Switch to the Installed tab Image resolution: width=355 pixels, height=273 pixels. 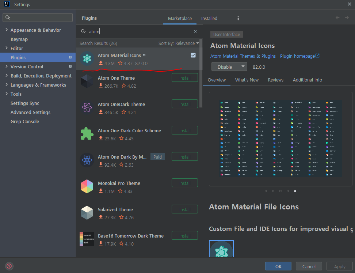[x=209, y=19]
